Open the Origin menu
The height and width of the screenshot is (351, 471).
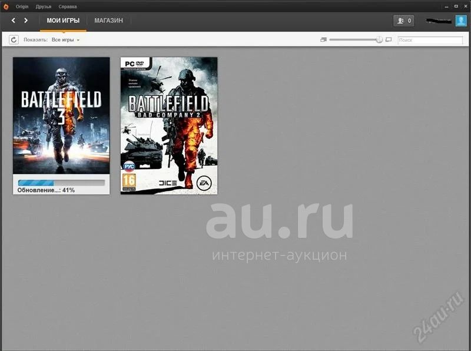point(22,6)
